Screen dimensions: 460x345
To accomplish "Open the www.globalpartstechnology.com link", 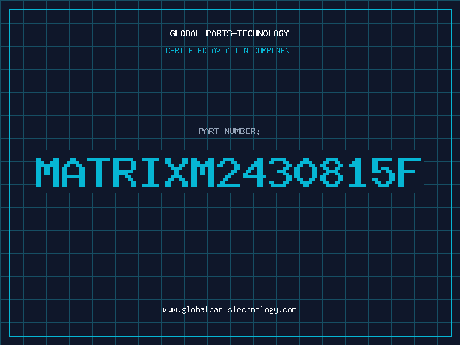I will tap(229, 310).
